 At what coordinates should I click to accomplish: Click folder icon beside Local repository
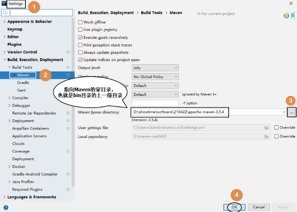click(266, 137)
